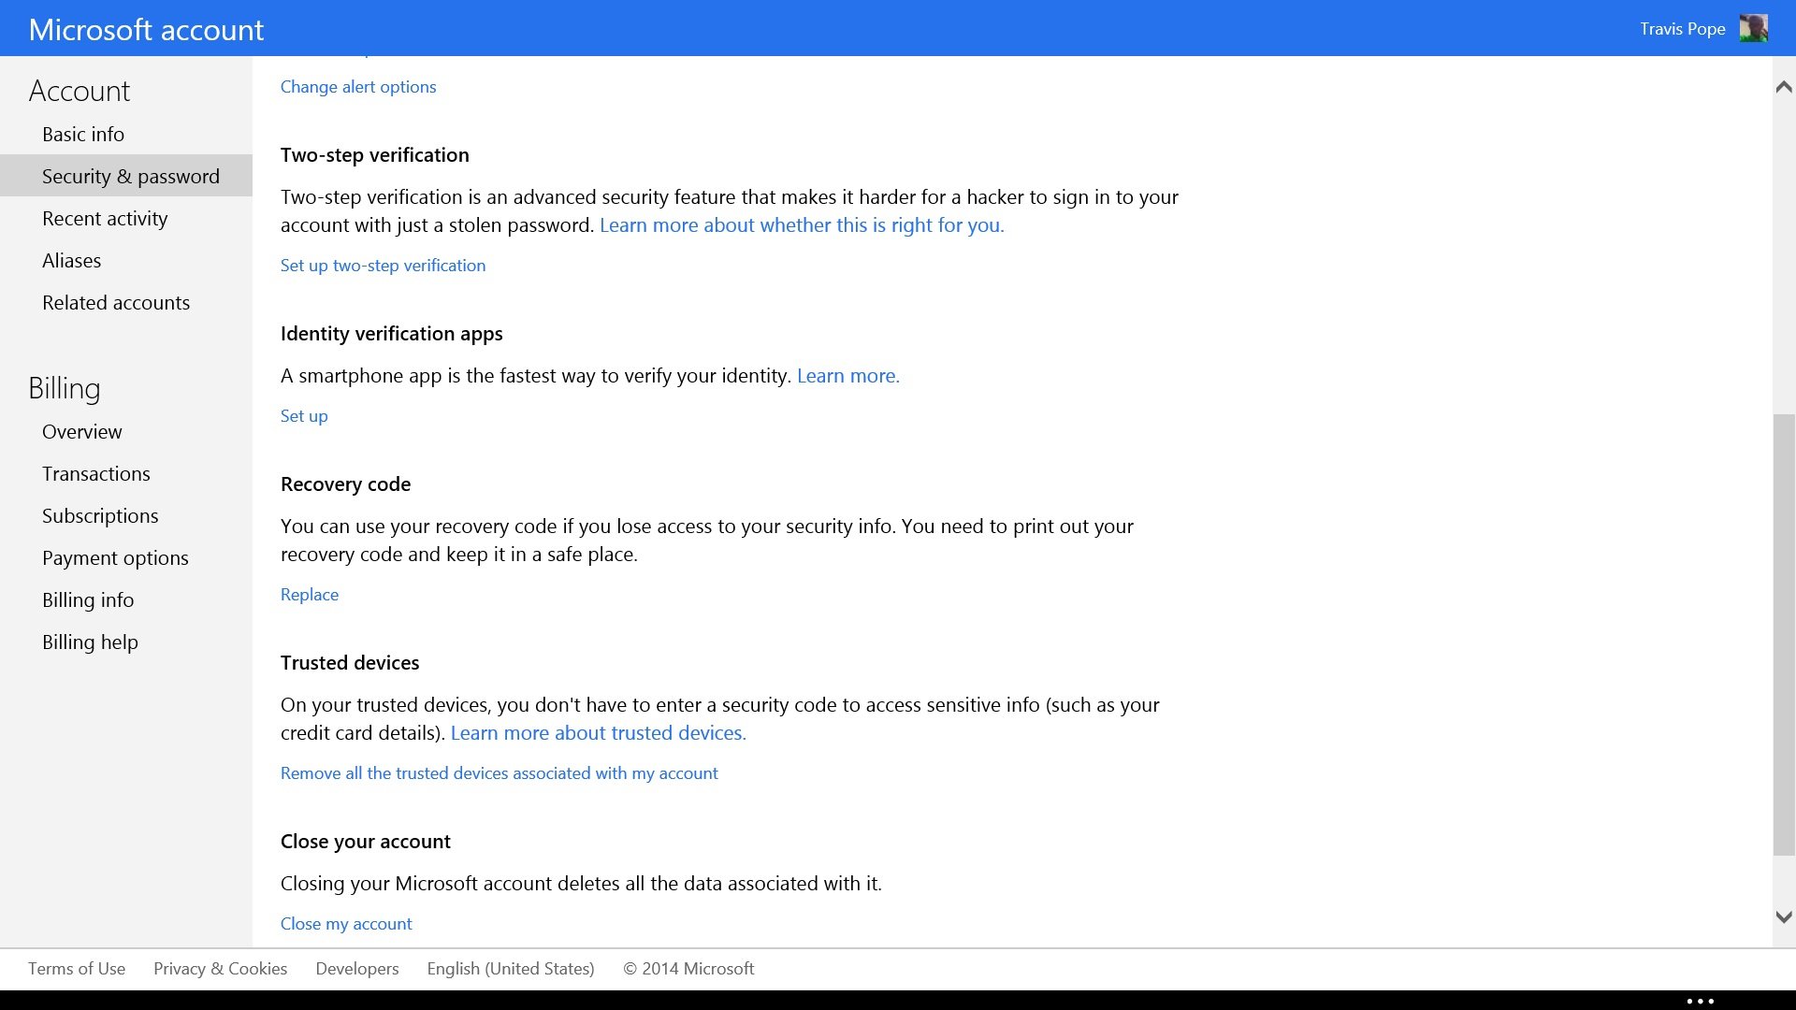Viewport: 1796px width, 1010px height.
Task: Open the Recent activity page
Action: pyautogui.click(x=105, y=218)
